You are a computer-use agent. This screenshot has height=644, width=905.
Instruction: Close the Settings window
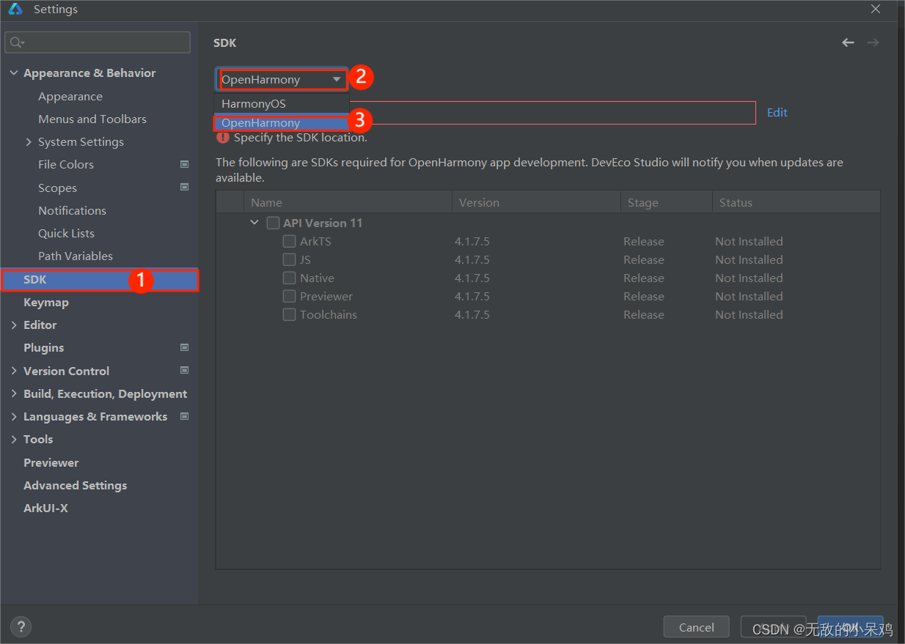(x=876, y=10)
